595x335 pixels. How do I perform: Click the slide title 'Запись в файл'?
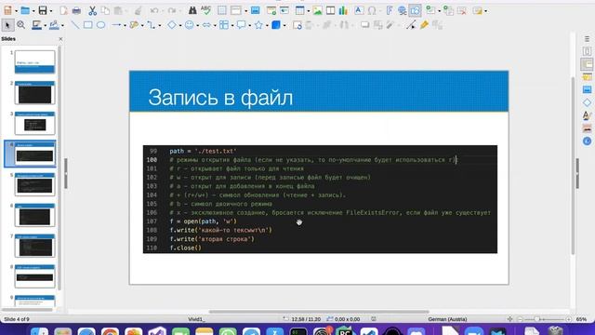220,97
